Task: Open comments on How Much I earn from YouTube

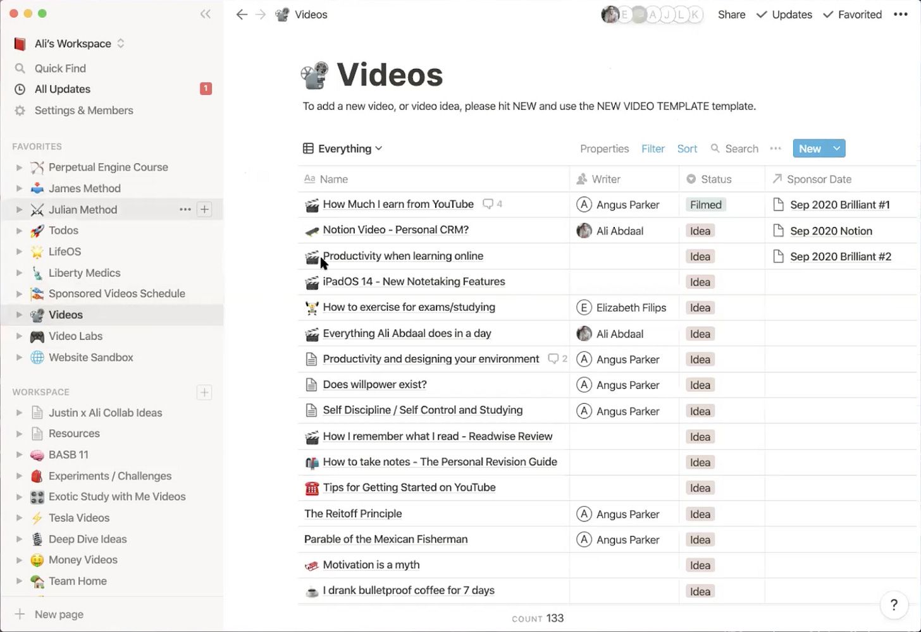Action: click(x=492, y=204)
